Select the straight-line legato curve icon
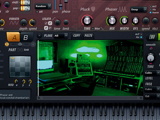Viewport: 160px width, 120px height. coord(46,23)
